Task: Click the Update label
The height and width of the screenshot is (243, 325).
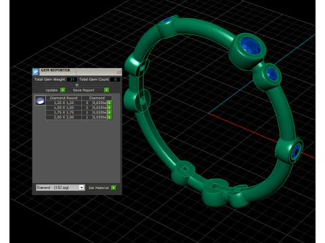Action: [51, 90]
